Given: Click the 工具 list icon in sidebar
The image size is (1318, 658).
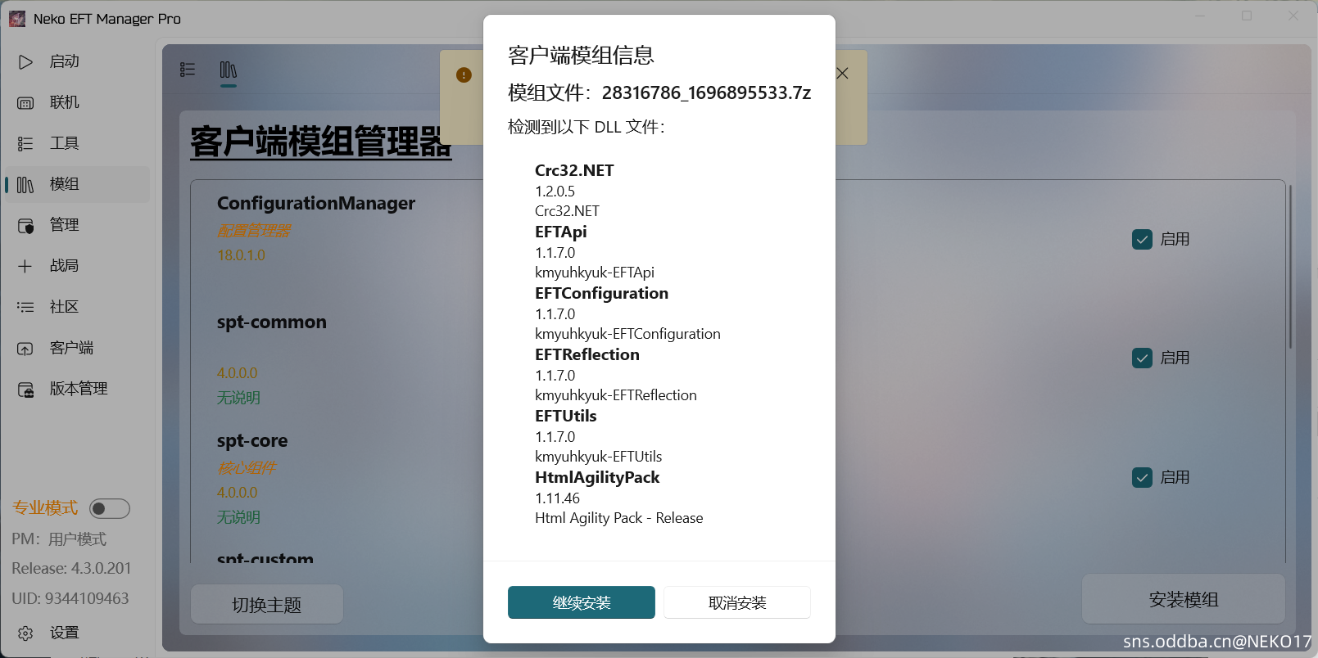Looking at the screenshot, I should [25, 143].
